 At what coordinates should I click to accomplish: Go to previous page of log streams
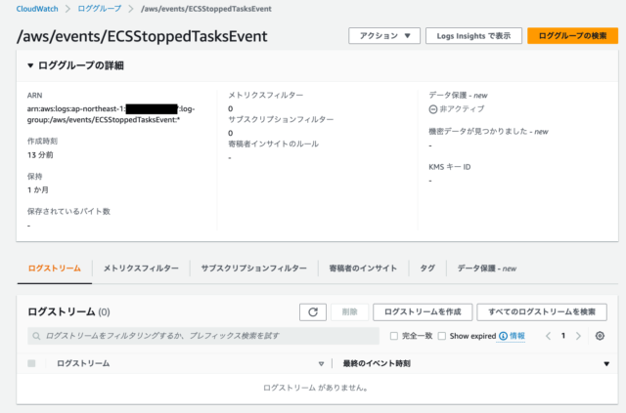click(x=548, y=336)
